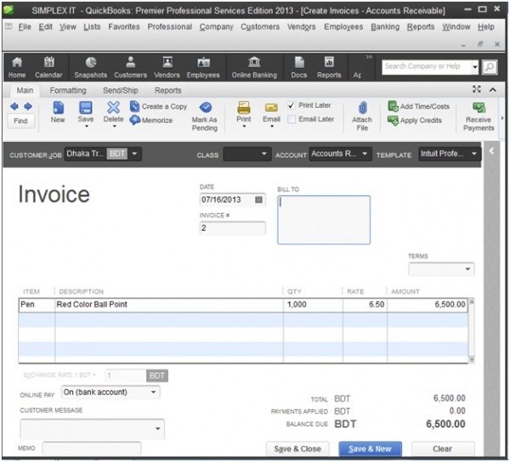Screen dimensions: 510x462
Task: Switch to the Reports ribbon tab
Action: pyautogui.click(x=167, y=90)
